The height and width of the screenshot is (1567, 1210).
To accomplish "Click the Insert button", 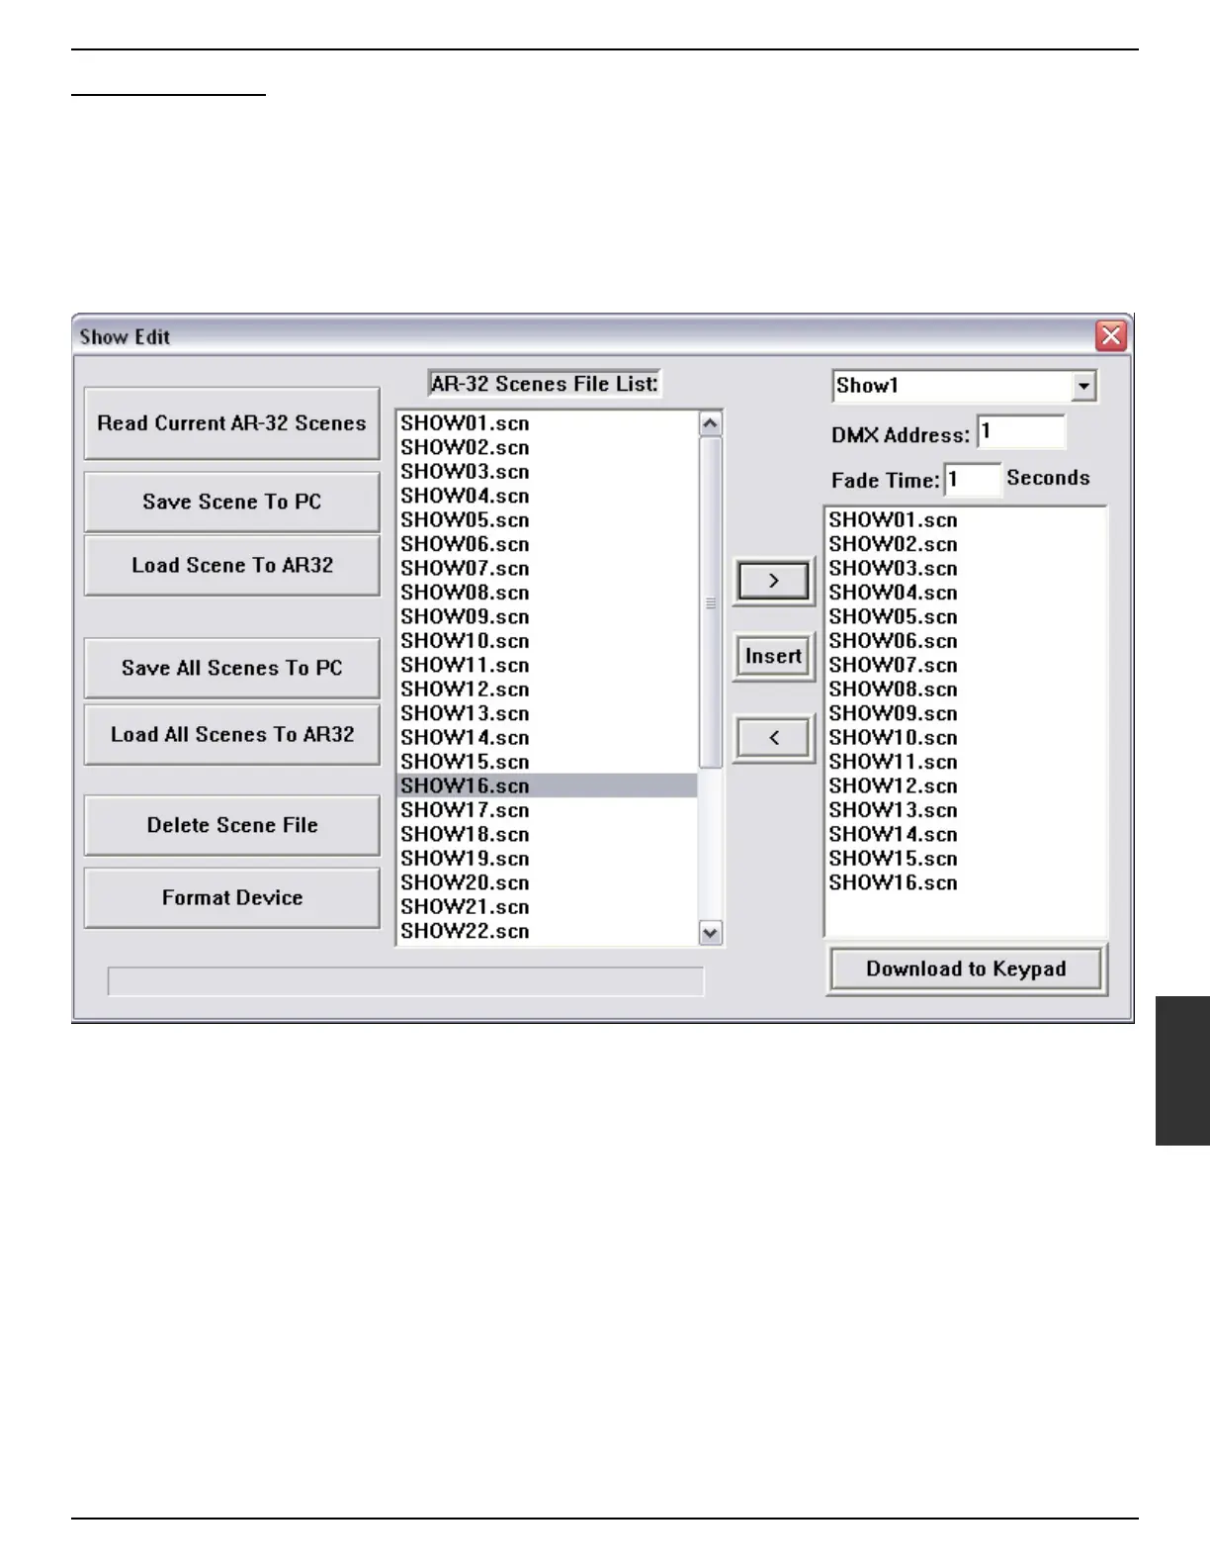I will (x=773, y=657).
